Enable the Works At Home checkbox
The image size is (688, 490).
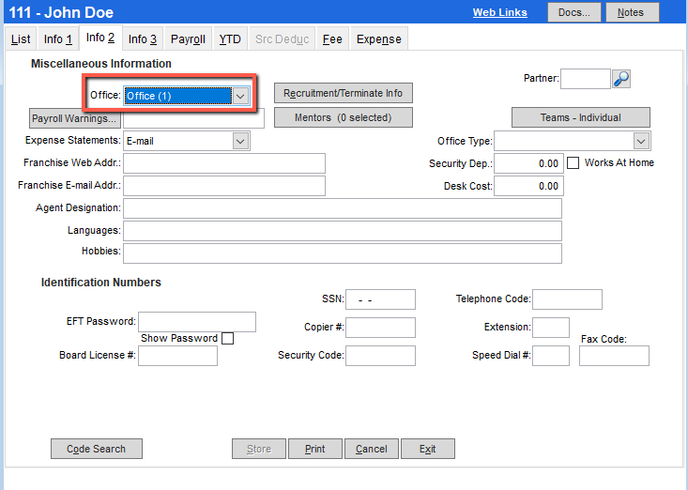(x=573, y=162)
